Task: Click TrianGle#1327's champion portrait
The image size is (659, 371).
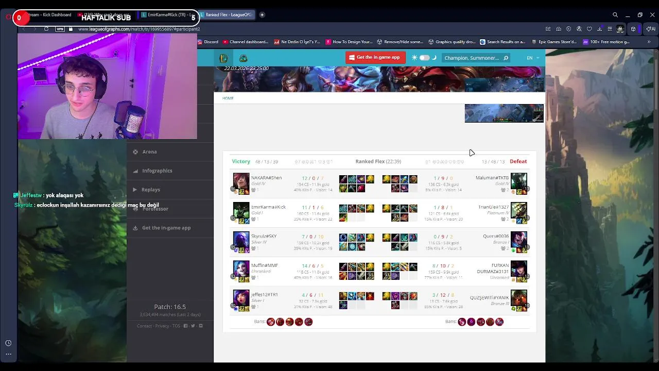Action: (518, 211)
